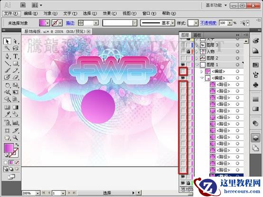Select the Gradient tool in toolbox
The image size is (263, 197).
(16, 107)
